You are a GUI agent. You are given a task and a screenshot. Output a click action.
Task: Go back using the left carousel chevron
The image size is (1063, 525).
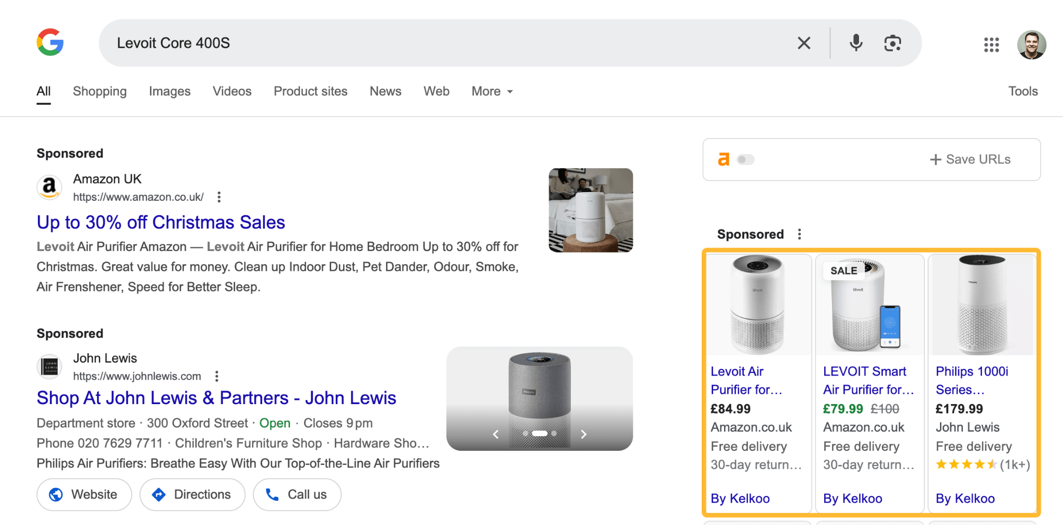(495, 434)
